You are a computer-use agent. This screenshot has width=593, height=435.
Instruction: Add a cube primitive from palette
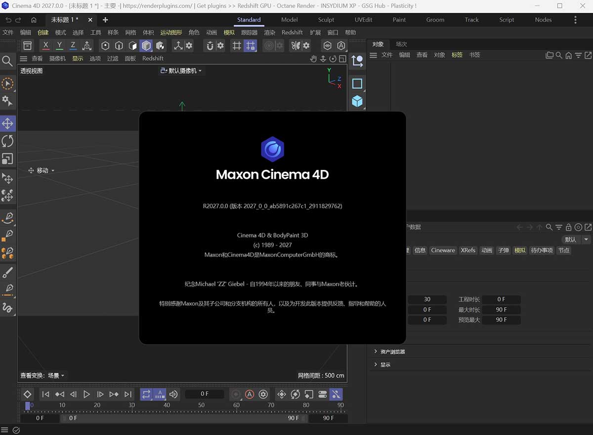pyautogui.click(x=357, y=102)
